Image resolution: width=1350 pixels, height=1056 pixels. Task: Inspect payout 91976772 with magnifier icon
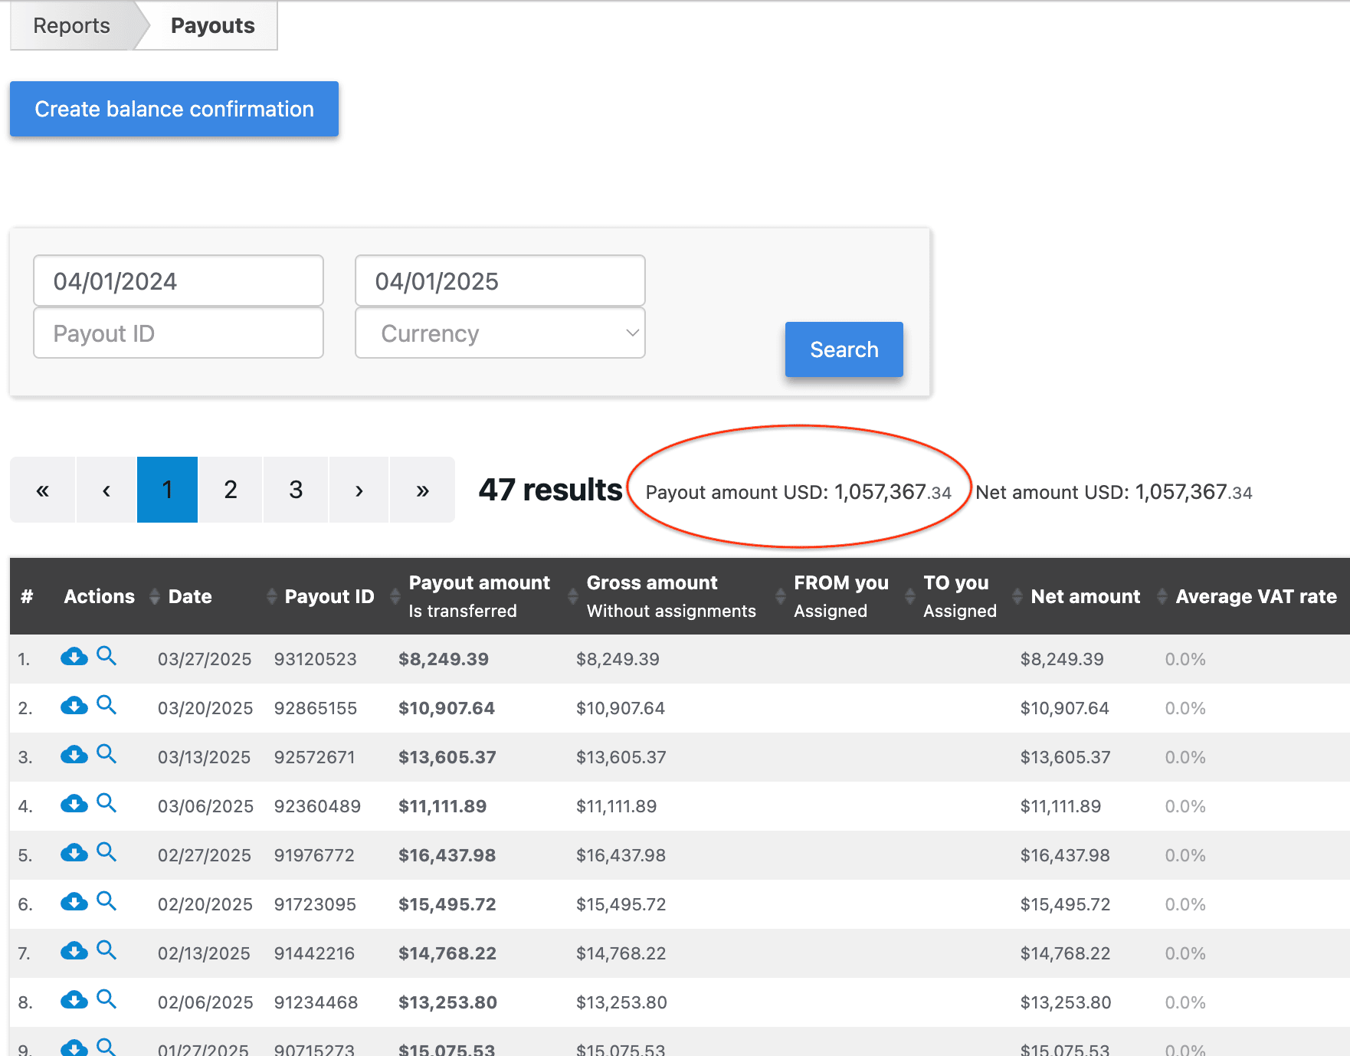(106, 852)
